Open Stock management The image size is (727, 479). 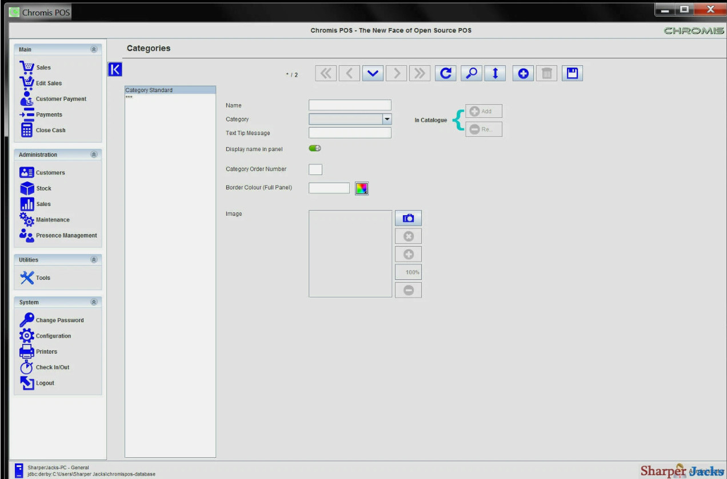click(35, 188)
